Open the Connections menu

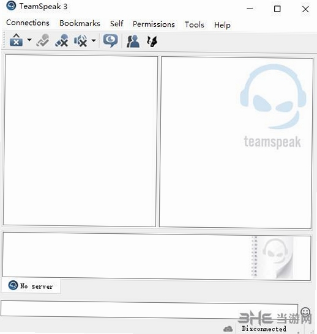point(28,23)
